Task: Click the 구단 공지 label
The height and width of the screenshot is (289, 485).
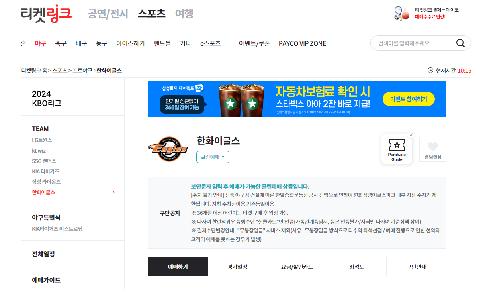Action: [x=170, y=213]
